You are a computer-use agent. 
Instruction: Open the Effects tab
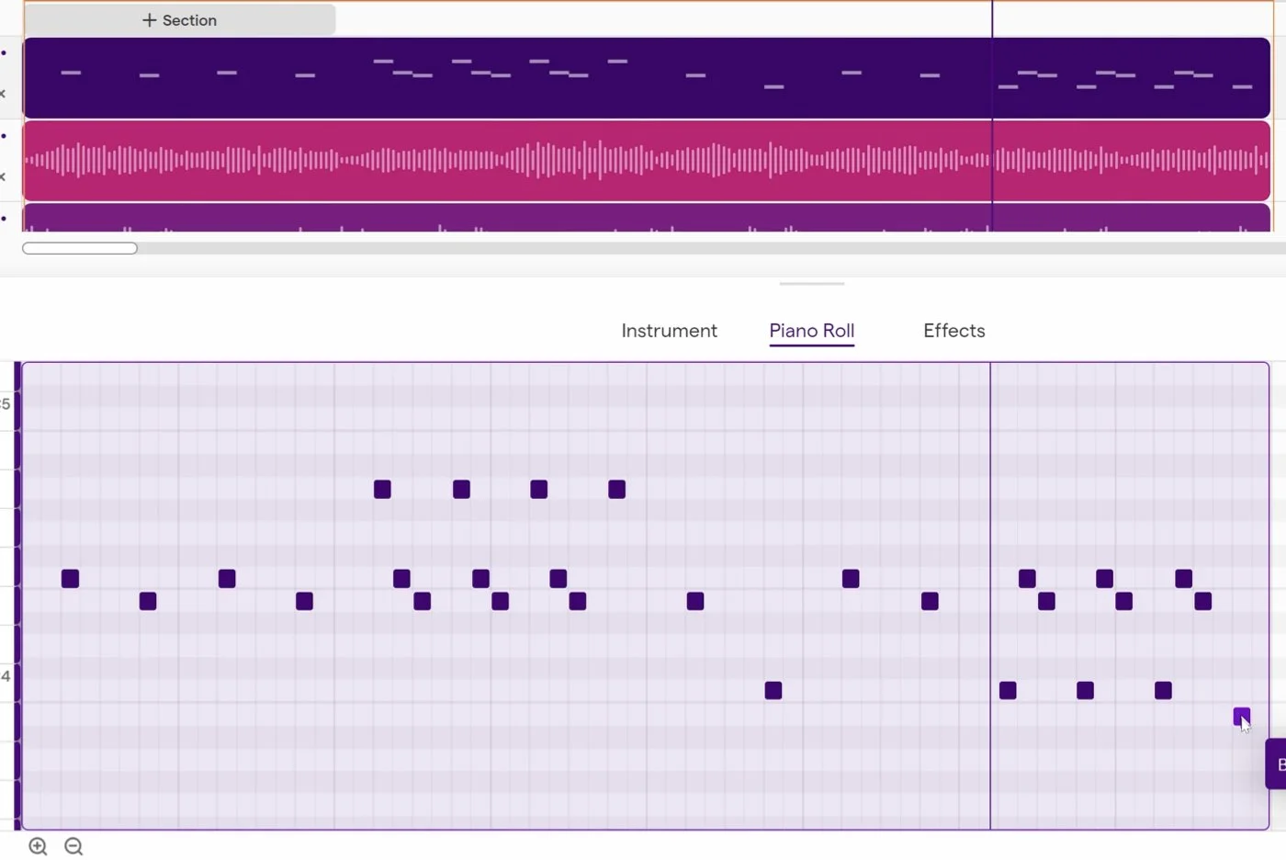pyautogui.click(x=954, y=331)
